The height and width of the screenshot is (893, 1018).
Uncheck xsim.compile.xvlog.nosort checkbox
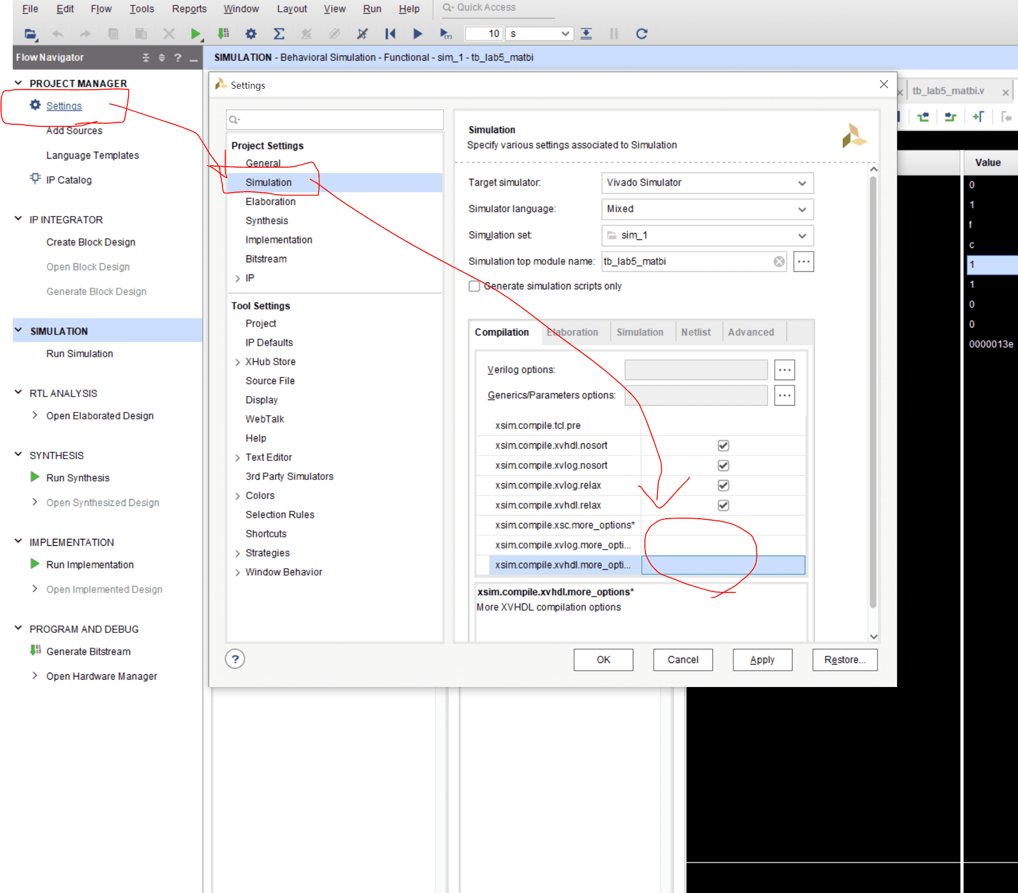click(x=723, y=466)
